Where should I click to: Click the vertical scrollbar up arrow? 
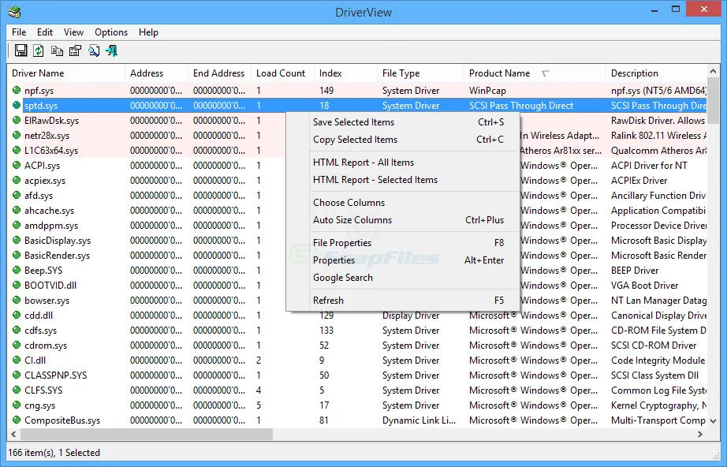click(x=713, y=71)
